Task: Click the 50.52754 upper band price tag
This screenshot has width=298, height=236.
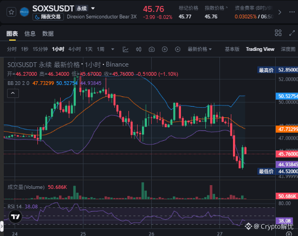Action: click(287, 96)
